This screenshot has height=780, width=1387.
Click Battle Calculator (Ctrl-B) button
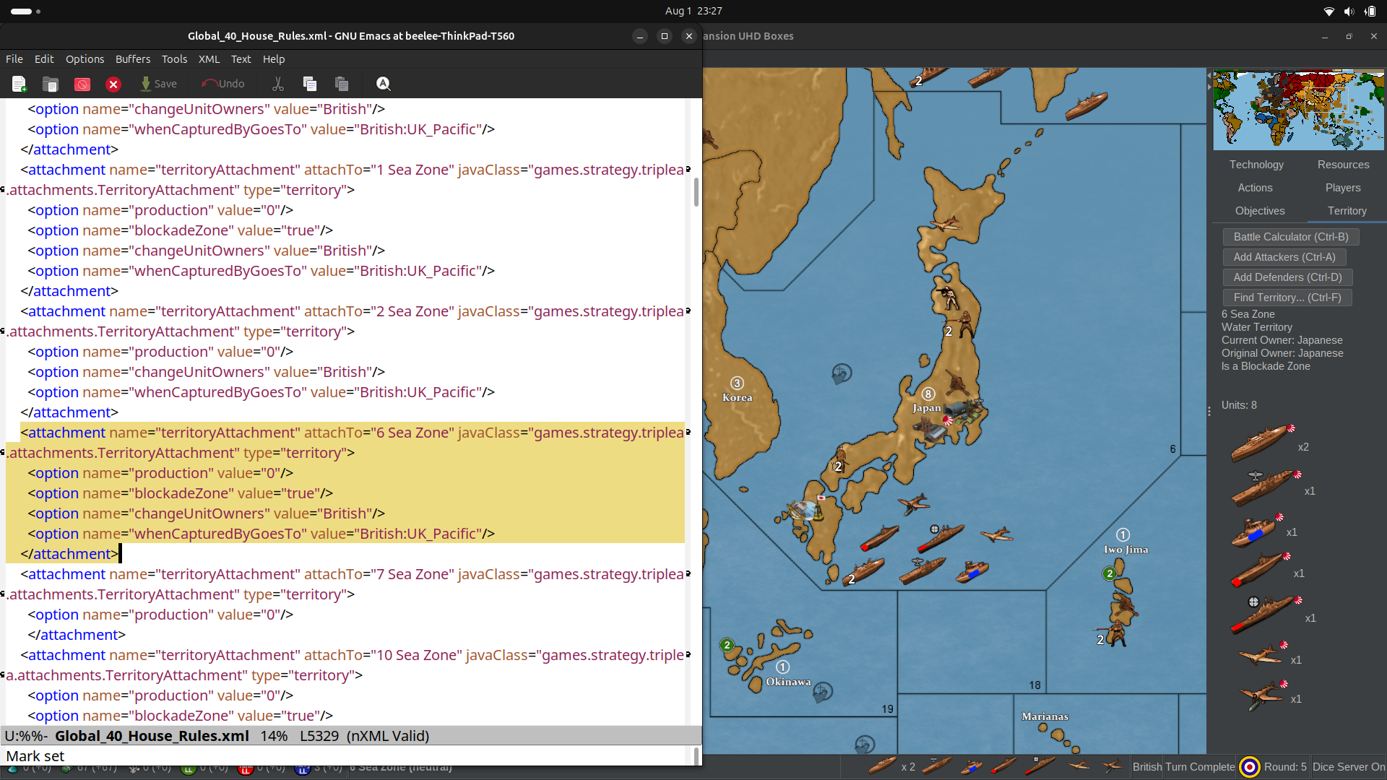point(1291,237)
